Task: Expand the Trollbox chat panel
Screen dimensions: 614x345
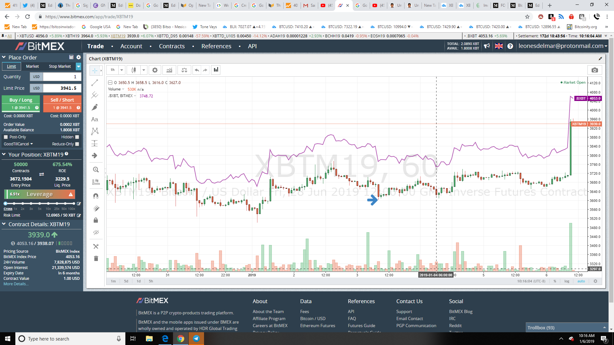Action: tap(567, 327)
